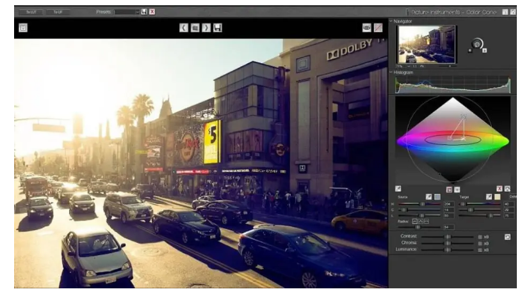
Task: Click the Radius value field
Action: coord(449,228)
